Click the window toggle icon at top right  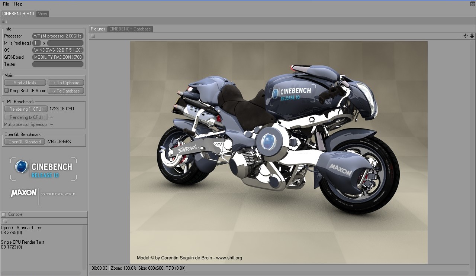[x=472, y=4]
